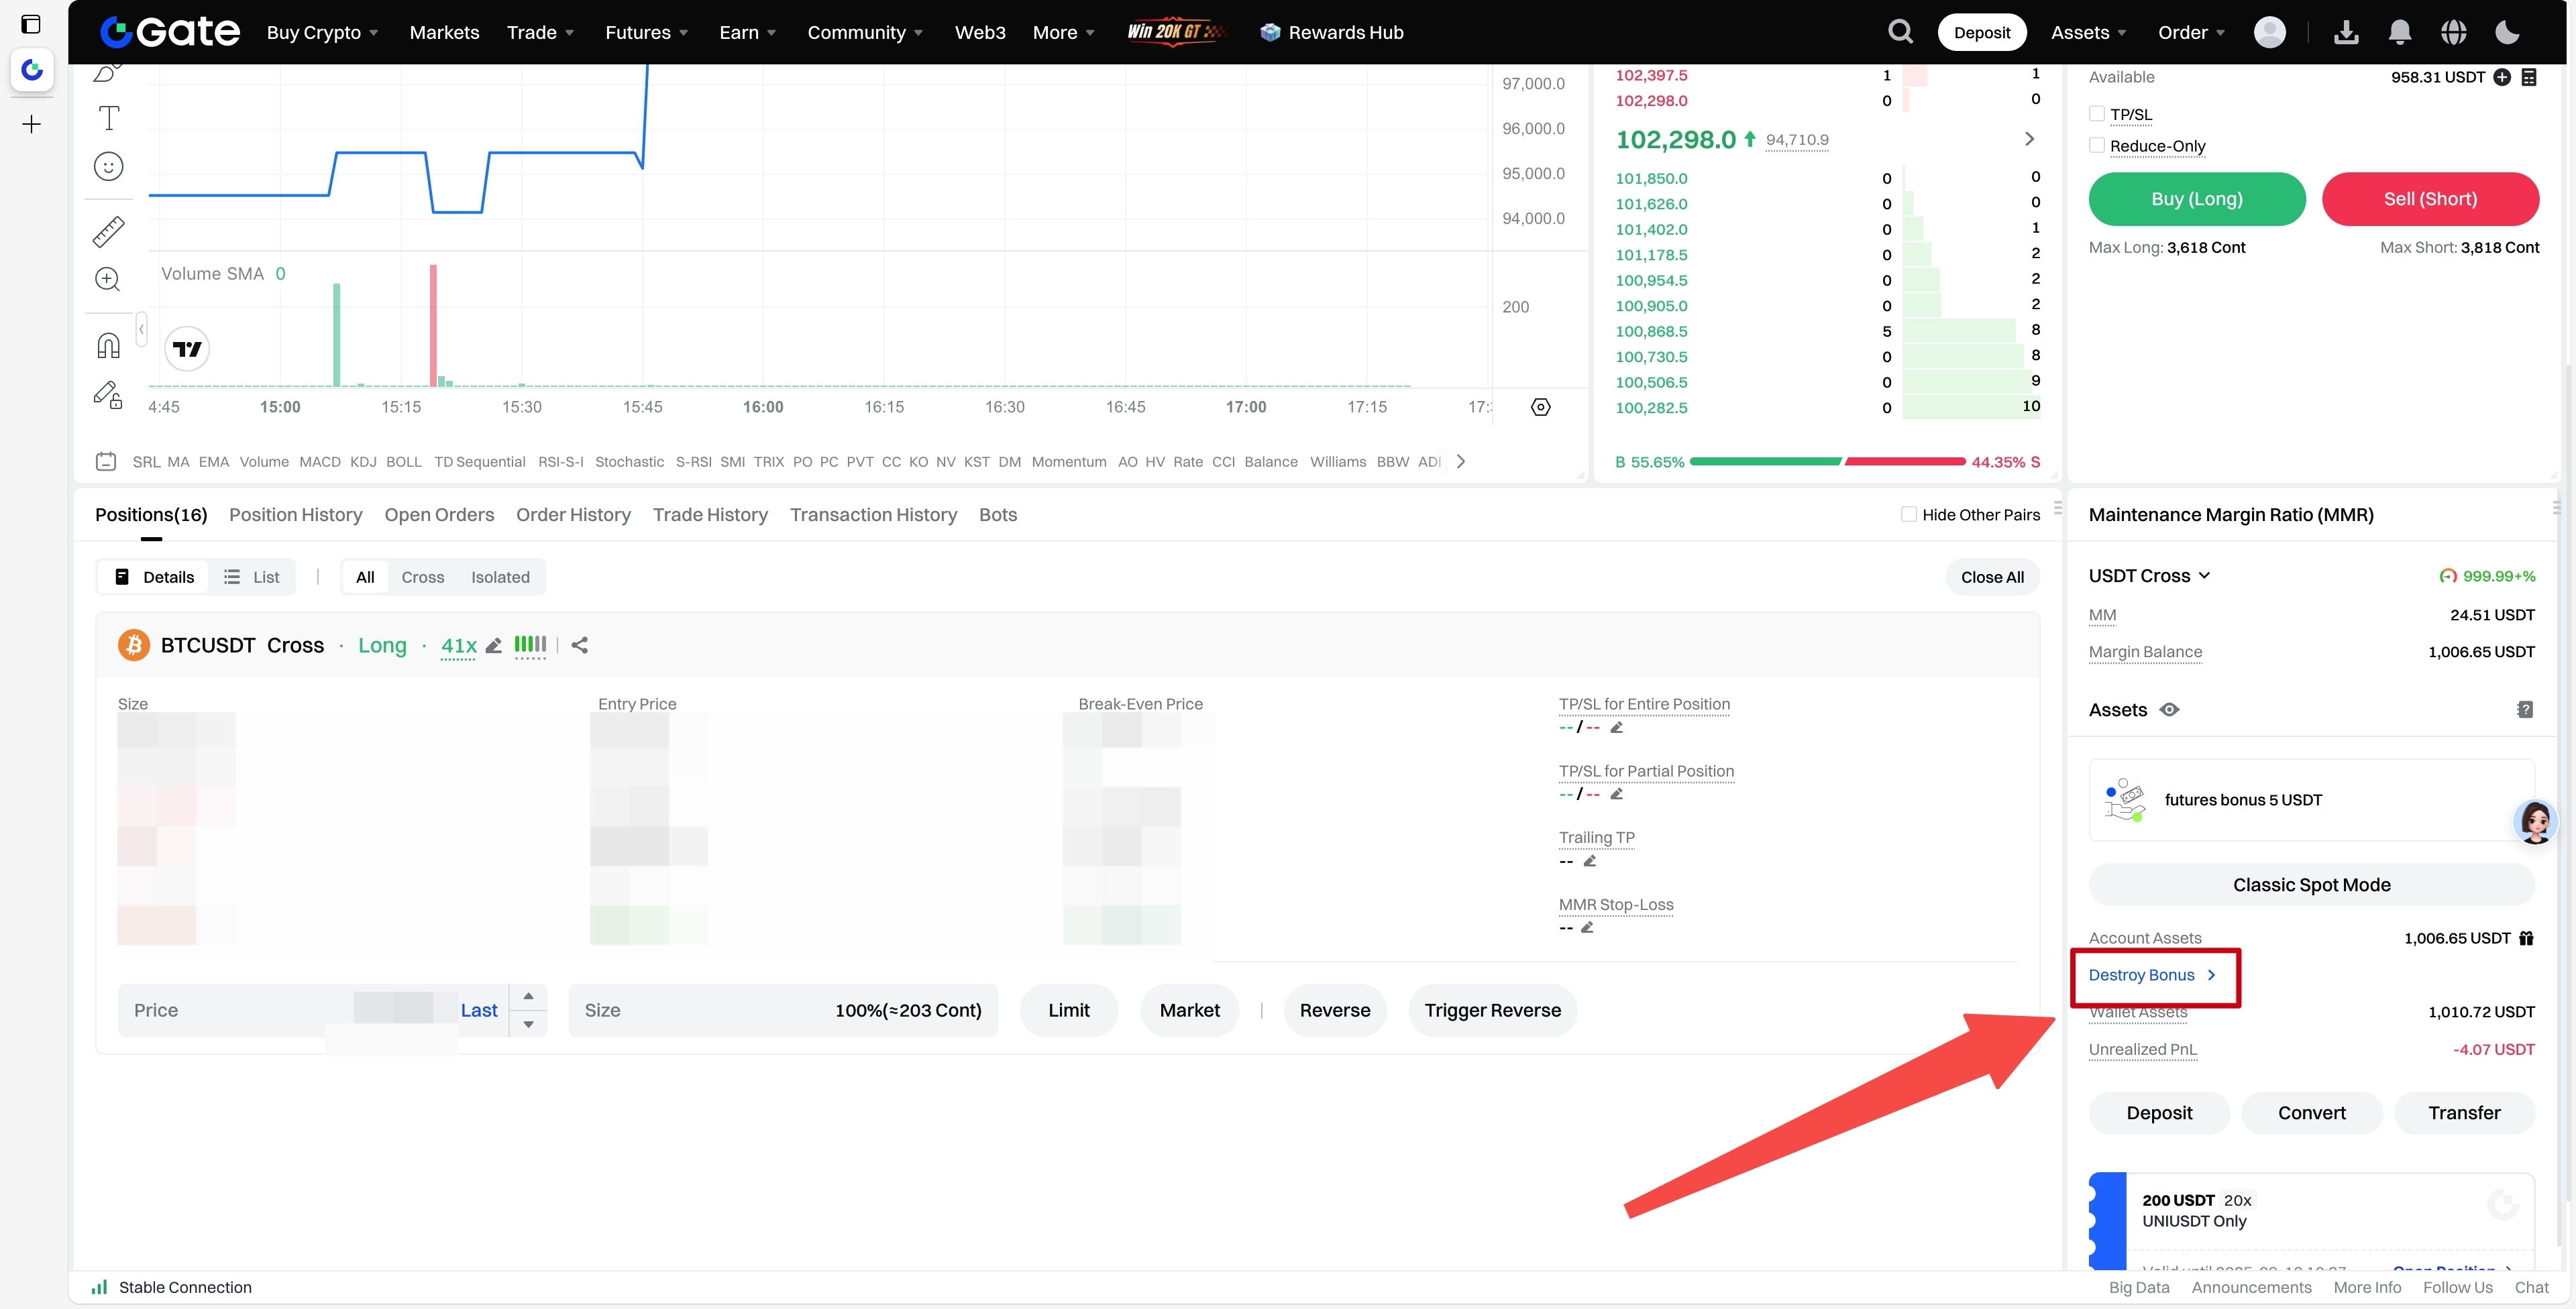
Task: Open the emoji sticker tool
Action: (x=108, y=166)
